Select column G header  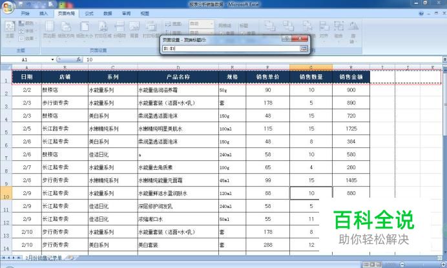coord(311,67)
